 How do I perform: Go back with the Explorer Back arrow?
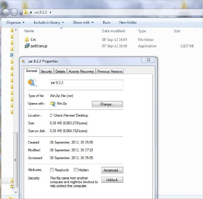tap(6, 13)
